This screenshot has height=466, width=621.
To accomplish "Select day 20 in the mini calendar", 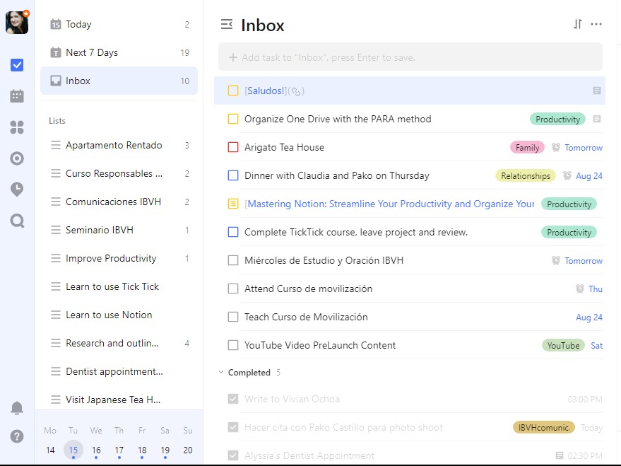I will click(x=188, y=450).
